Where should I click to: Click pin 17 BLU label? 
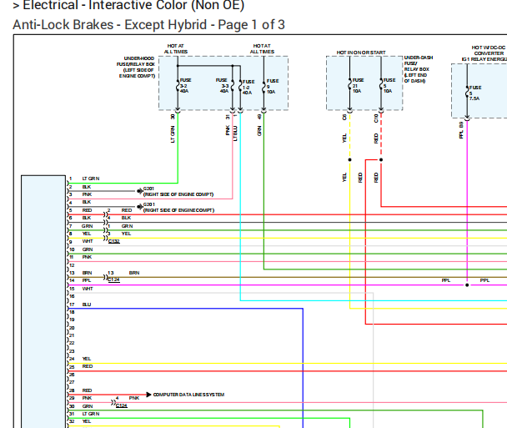click(87, 305)
